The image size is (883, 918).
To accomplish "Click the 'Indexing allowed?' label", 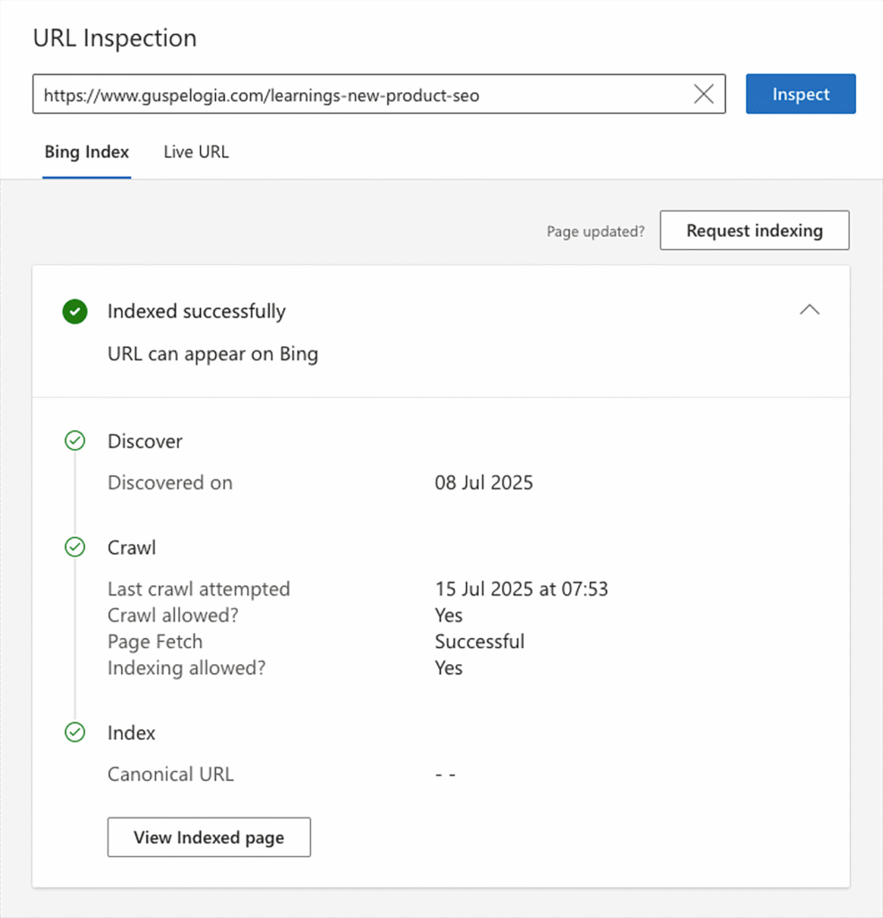I will [x=186, y=668].
